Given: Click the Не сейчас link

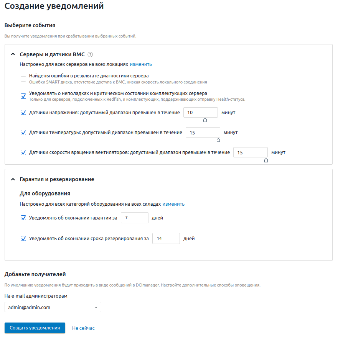Looking at the screenshot, I should [83, 328].
